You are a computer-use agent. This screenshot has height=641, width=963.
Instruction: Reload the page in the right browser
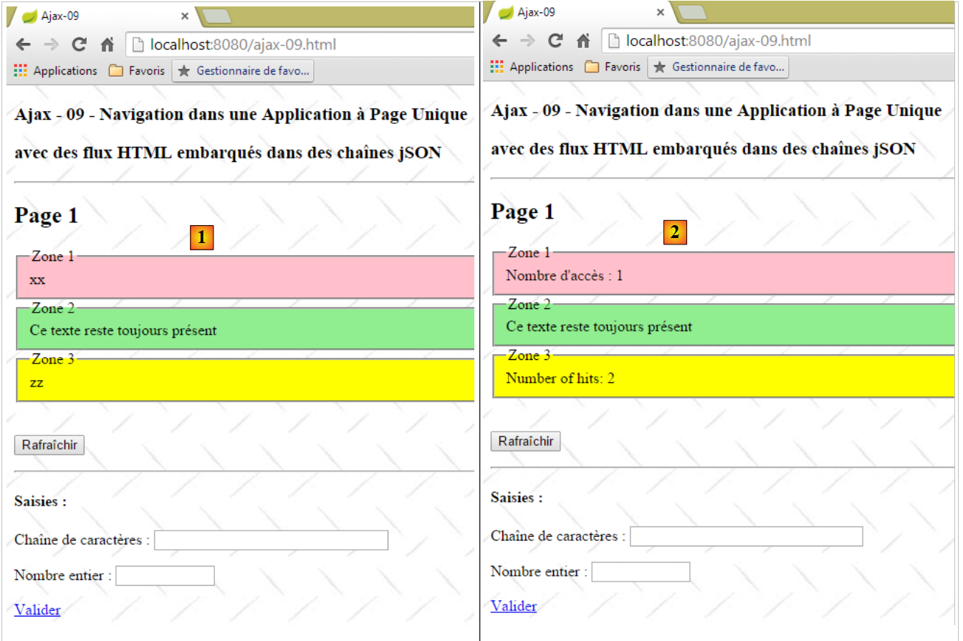click(x=555, y=40)
